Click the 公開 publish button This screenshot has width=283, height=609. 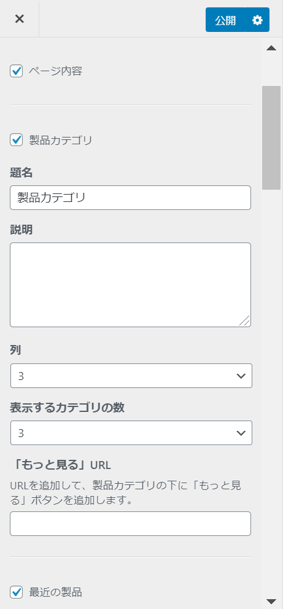pyautogui.click(x=225, y=20)
